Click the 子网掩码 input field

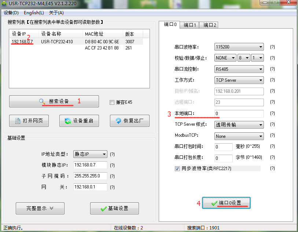tap(90, 176)
